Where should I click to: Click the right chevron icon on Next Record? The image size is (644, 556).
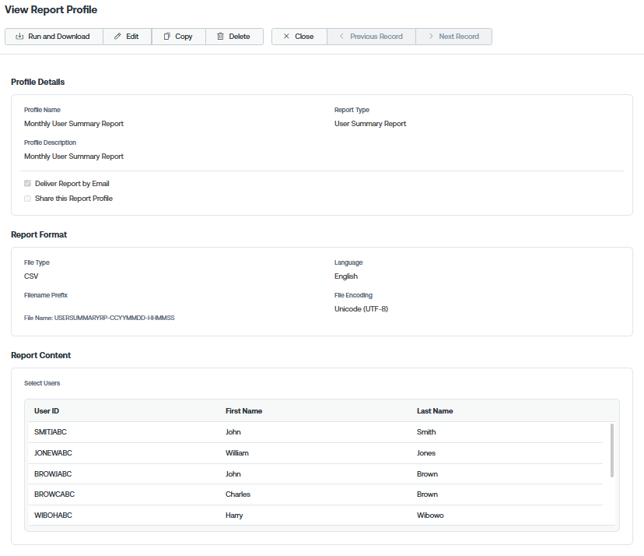[x=431, y=36]
